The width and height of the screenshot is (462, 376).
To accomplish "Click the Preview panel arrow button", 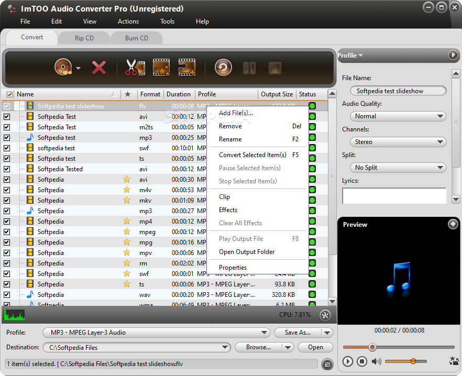I will 453,224.
